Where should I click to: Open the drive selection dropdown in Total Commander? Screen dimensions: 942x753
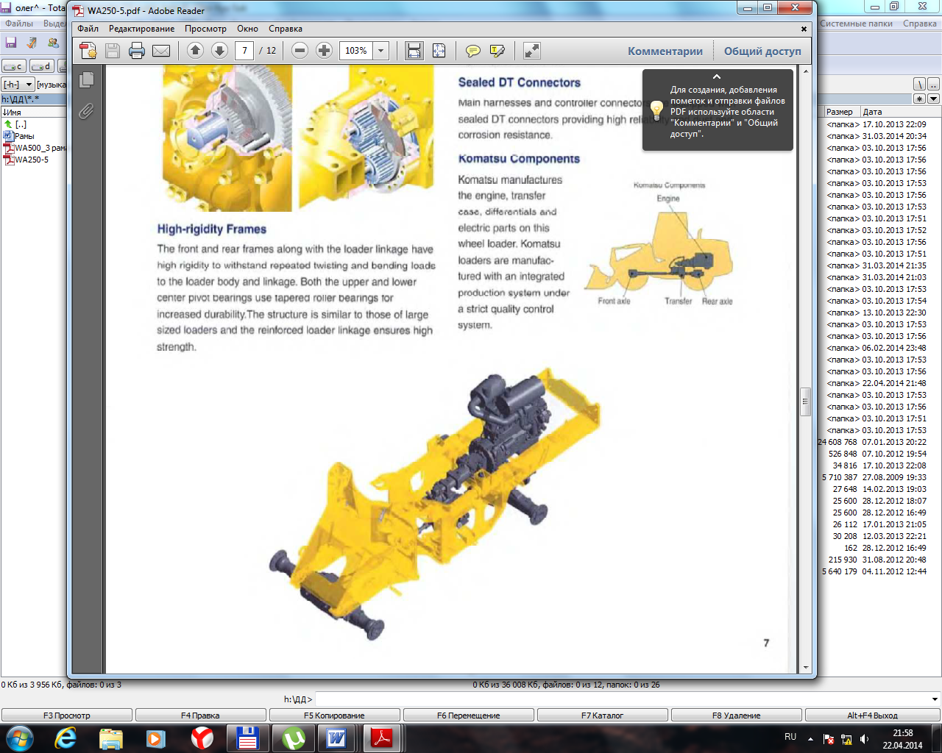[18, 85]
